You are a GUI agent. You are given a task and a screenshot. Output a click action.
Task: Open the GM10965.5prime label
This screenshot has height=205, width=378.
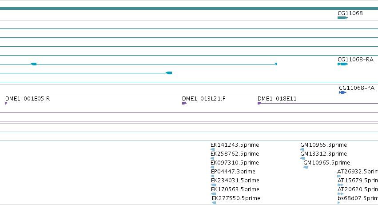(326, 162)
